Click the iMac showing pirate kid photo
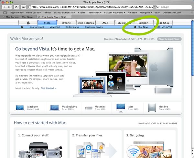This screenshot has width=194, height=158. (x=128, y=69)
